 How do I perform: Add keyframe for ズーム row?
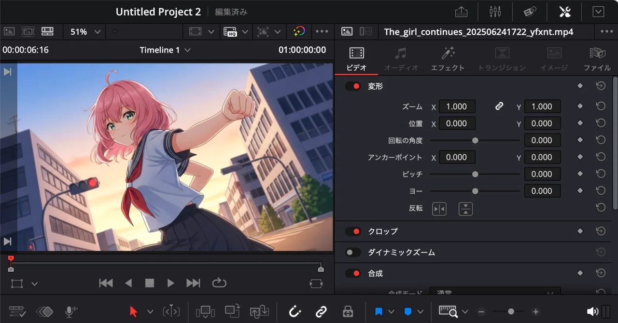click(580, 107)
